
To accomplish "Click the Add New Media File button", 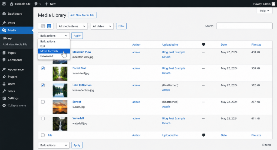I will pyautogui.click(x=82, y=15).
